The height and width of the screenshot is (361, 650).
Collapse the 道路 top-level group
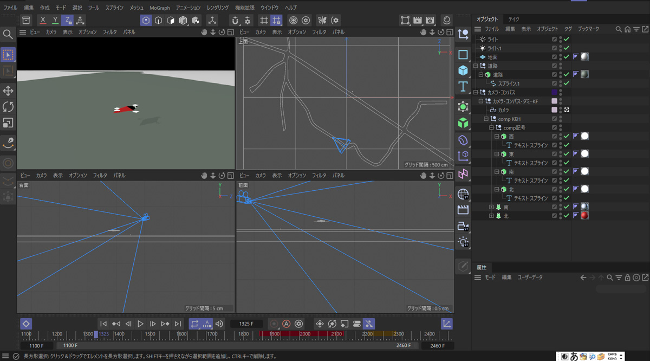tap(476, 66)
